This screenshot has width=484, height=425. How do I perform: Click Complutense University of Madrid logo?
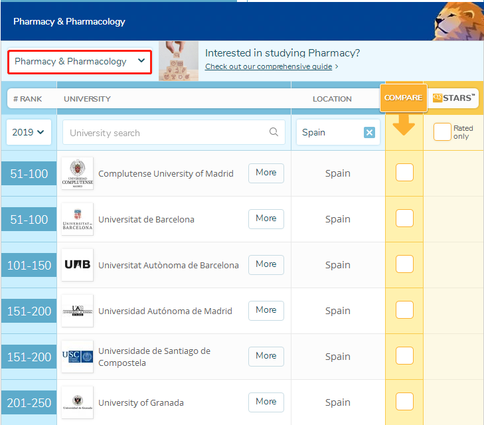(x=77, y=173)
